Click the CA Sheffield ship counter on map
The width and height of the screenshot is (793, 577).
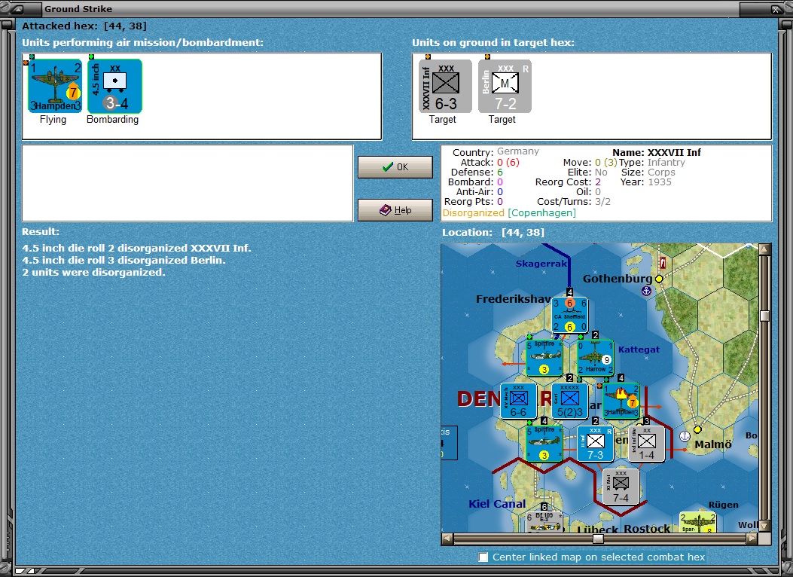(x=569, y=315)
